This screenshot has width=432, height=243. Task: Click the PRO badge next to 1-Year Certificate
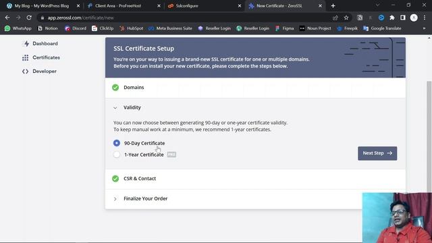pos(171,155)
